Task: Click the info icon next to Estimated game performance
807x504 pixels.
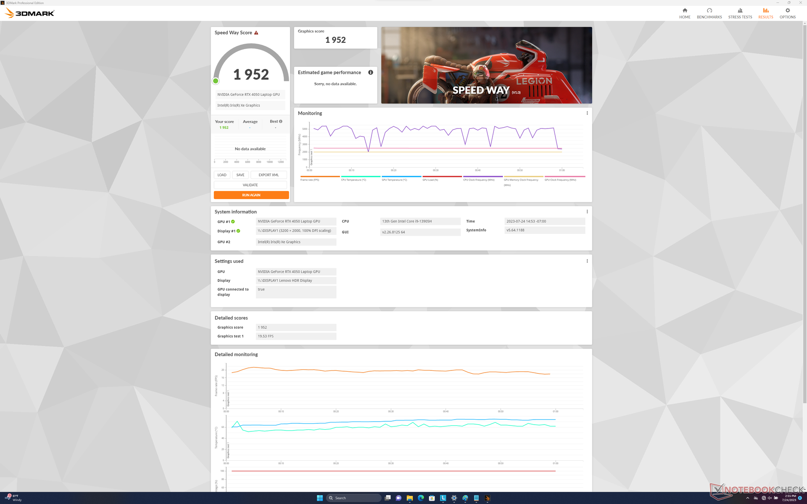Action: tap(370, 72)
